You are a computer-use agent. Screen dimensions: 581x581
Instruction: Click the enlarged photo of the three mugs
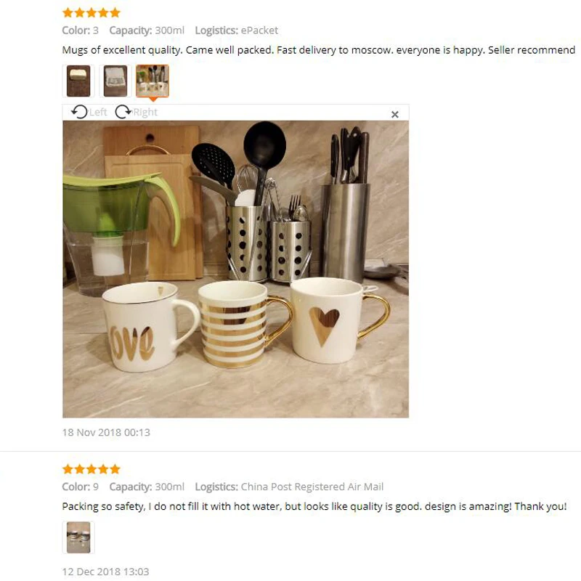point(235,269)
